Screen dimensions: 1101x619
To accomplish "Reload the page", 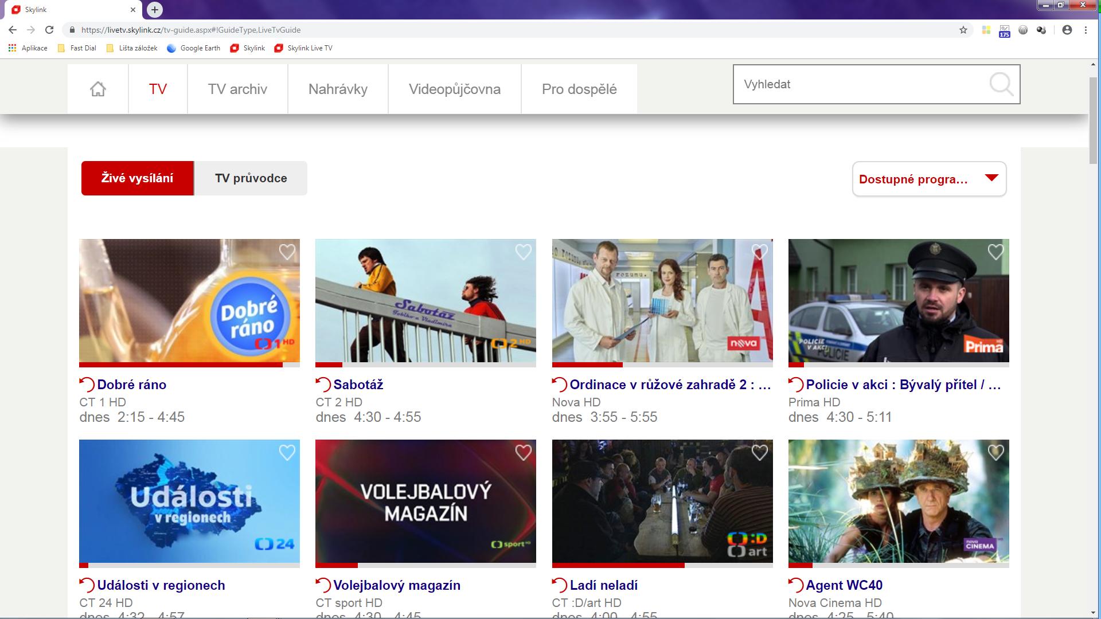I will click(49, 30).
